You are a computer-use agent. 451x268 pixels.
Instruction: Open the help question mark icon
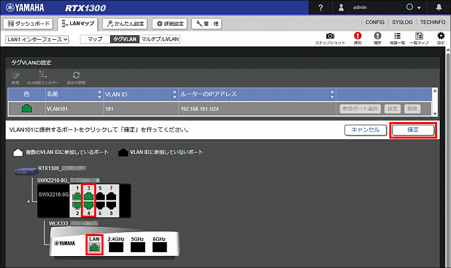click(x=321, y=8)
